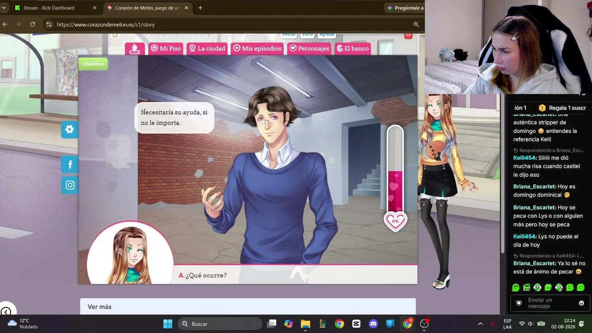592x333 pixels.
Task: Open the Instagram icon in sidebar
Action: [70, 185]
